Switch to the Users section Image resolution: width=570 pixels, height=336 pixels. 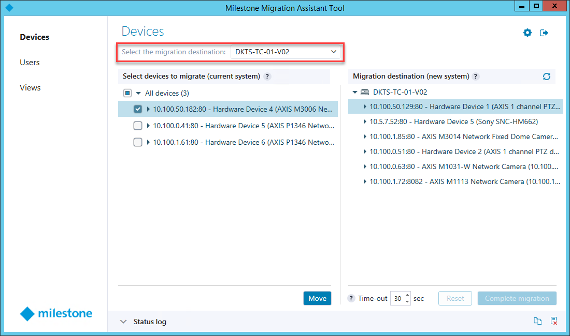coord(30,63)
